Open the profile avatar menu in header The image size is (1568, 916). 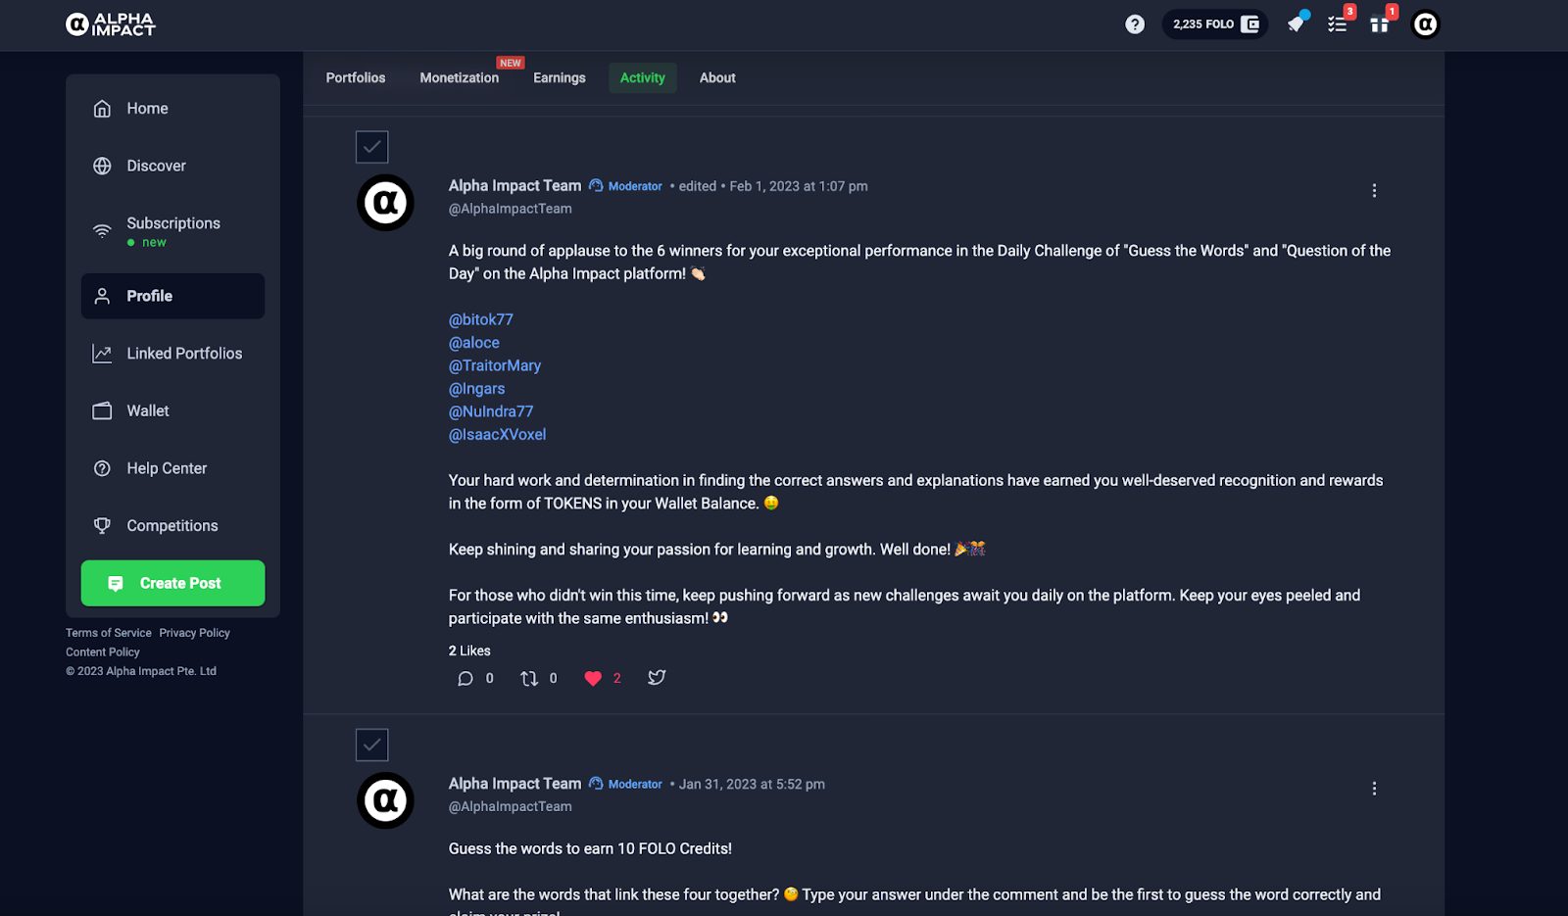pos(1425,24)
